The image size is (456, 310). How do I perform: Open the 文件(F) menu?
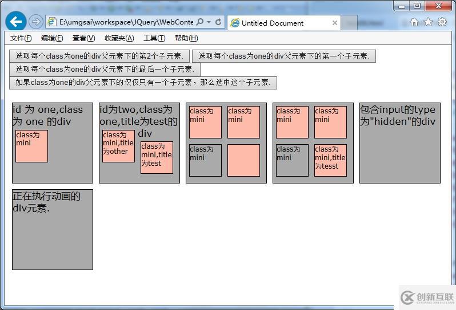(x=21, y=38)
